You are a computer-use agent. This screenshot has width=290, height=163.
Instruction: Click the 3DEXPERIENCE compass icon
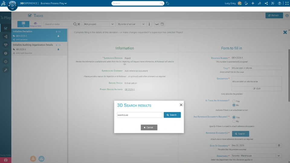pos(12,5)
